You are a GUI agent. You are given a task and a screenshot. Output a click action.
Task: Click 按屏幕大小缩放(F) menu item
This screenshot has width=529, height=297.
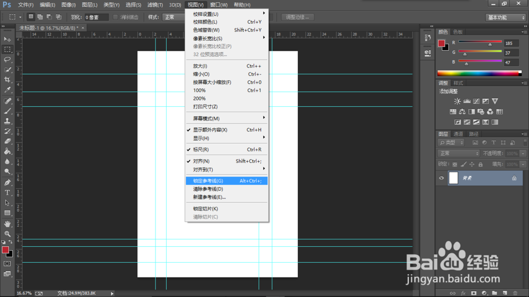pyautogui.click(x=227, y=82)
